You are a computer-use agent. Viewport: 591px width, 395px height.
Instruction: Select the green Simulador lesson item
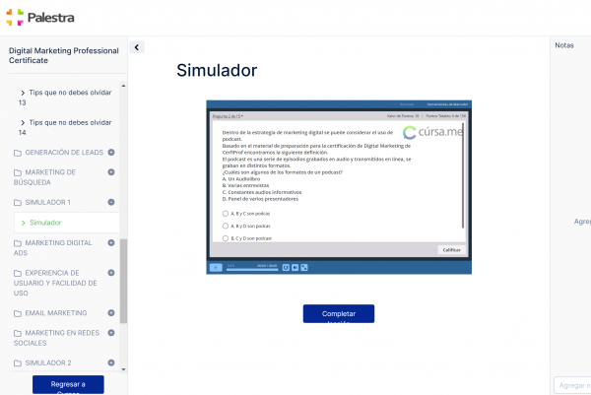(x=44, y=223)
